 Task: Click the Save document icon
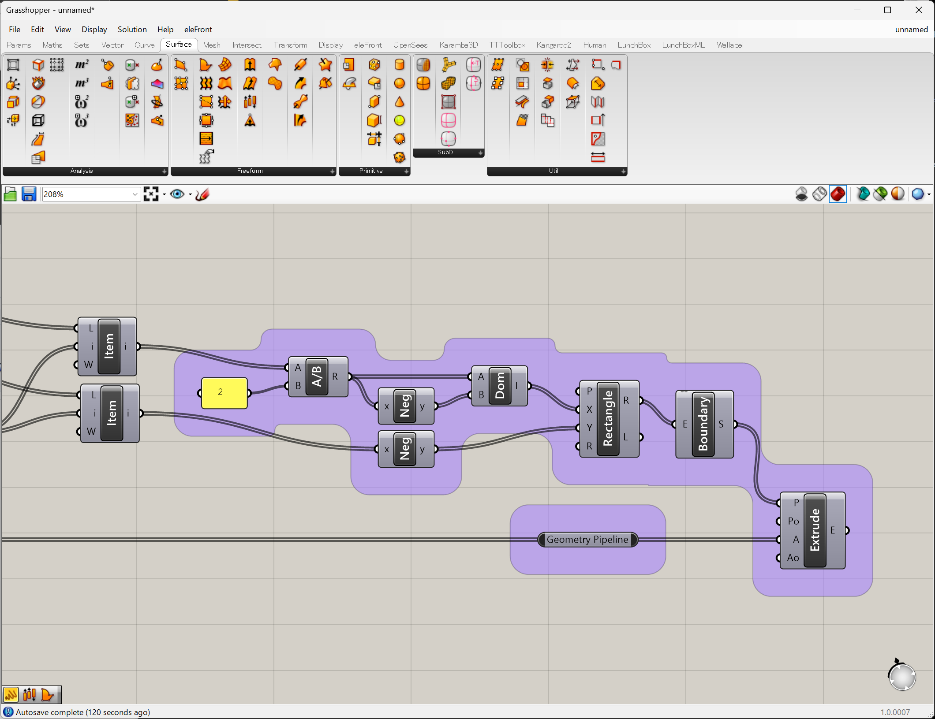[29, 194]
